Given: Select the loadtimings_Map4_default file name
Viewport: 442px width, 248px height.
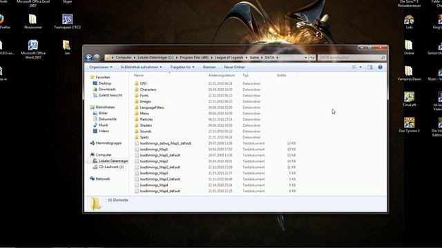Looking at the screenshot, I should pyautogui.click(x=160, y=191).
